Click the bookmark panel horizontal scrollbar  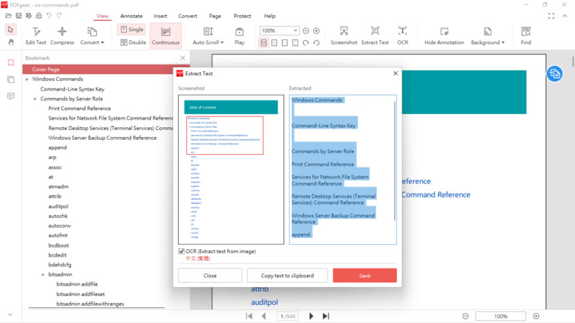click(x=97, y=308)
